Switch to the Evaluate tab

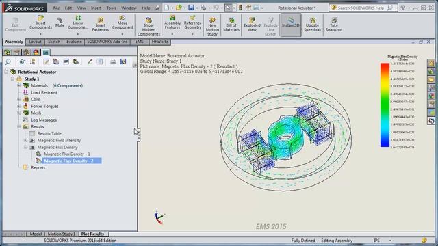[x=74, y=42]
